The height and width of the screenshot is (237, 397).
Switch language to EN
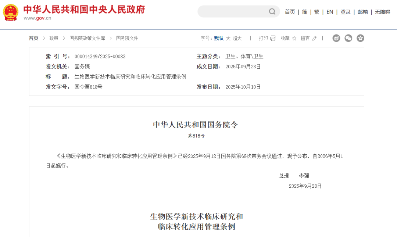click(330, 12)
